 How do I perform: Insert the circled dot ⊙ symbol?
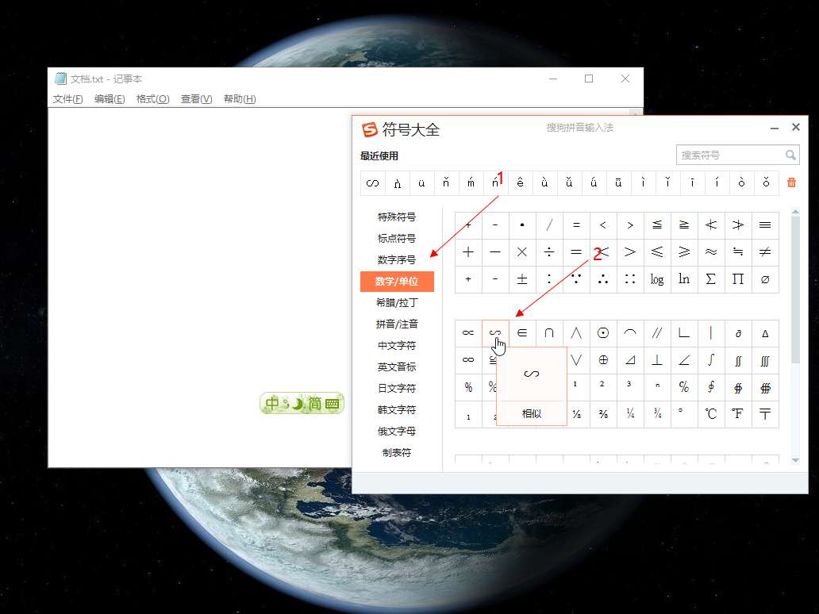pos(603,333)
